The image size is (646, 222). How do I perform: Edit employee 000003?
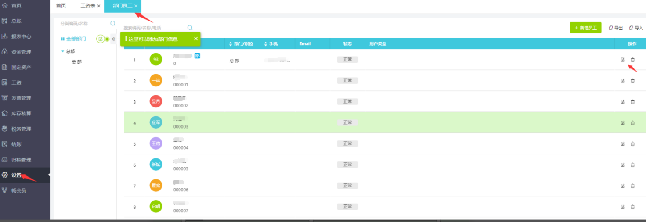(623, 123)
